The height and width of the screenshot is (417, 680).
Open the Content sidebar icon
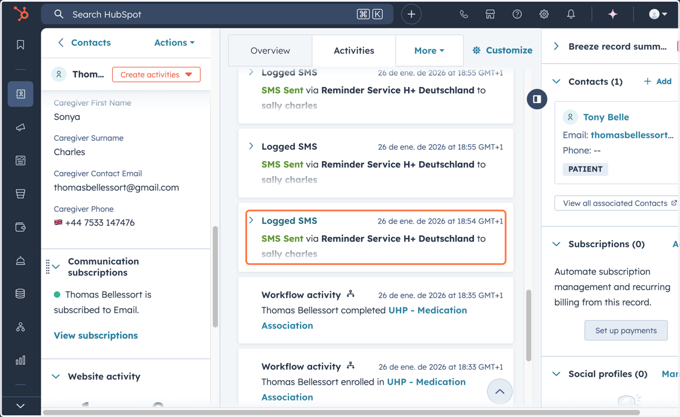[x=20, y=161]
